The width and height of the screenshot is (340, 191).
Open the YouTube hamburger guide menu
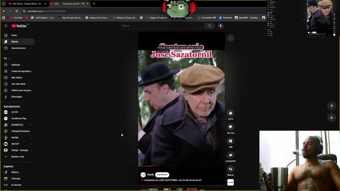(x=6, y=26)
